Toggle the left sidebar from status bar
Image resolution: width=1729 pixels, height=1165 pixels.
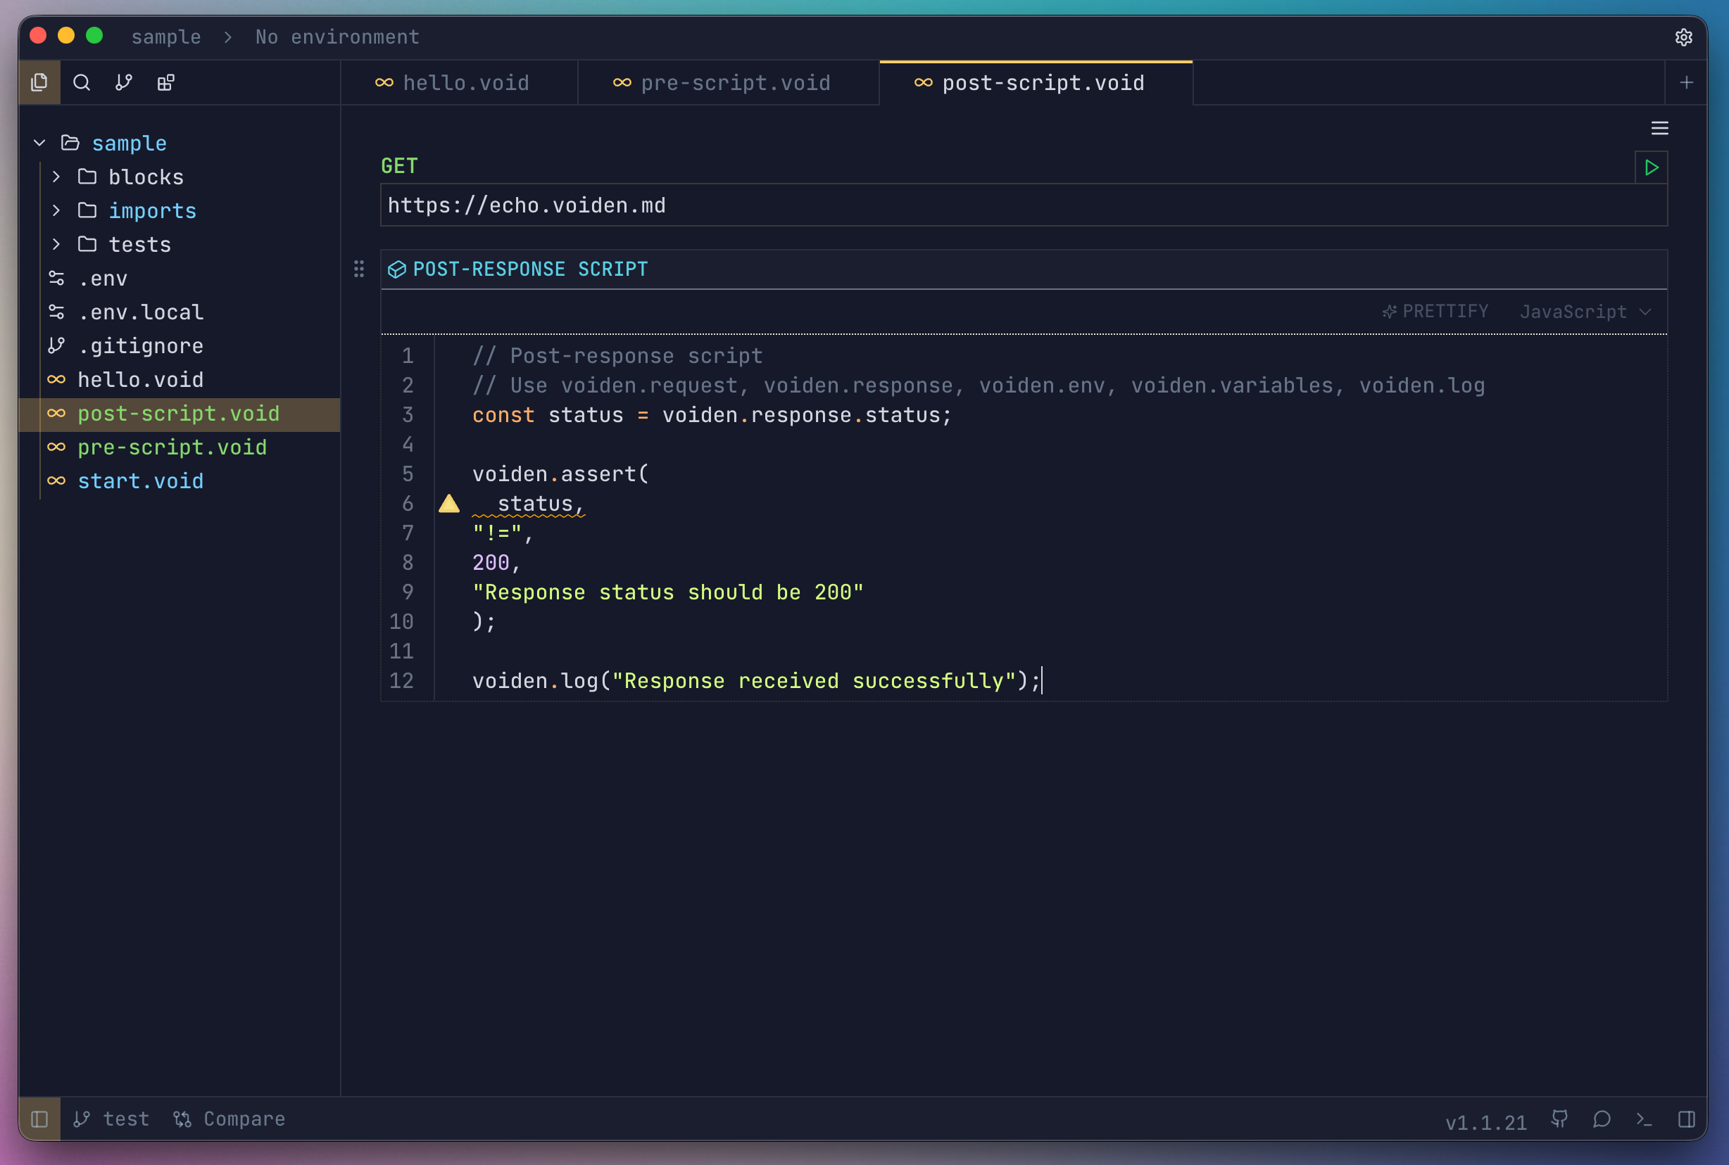coord(39,1120)
